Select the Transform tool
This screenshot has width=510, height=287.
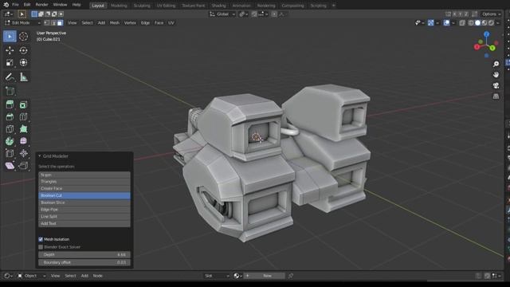click(23, 62)
